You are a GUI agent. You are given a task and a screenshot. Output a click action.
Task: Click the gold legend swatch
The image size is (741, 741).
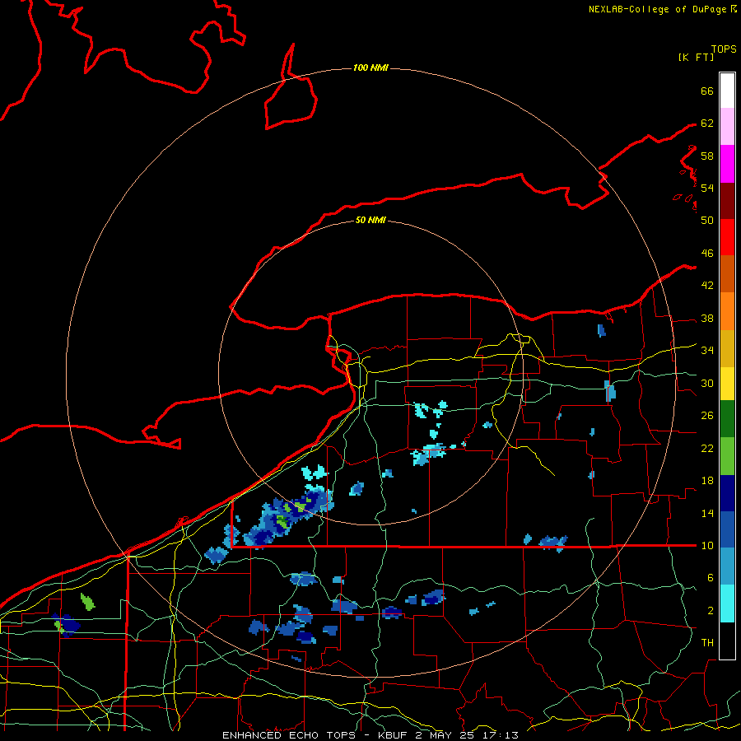[727, 348]
